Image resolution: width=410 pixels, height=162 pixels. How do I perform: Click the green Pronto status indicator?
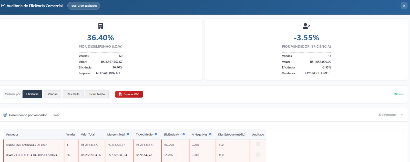point(399,94)
